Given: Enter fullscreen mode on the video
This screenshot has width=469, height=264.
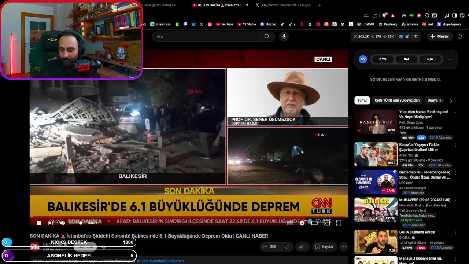Looking at the screenshot, I should [339, 223].
